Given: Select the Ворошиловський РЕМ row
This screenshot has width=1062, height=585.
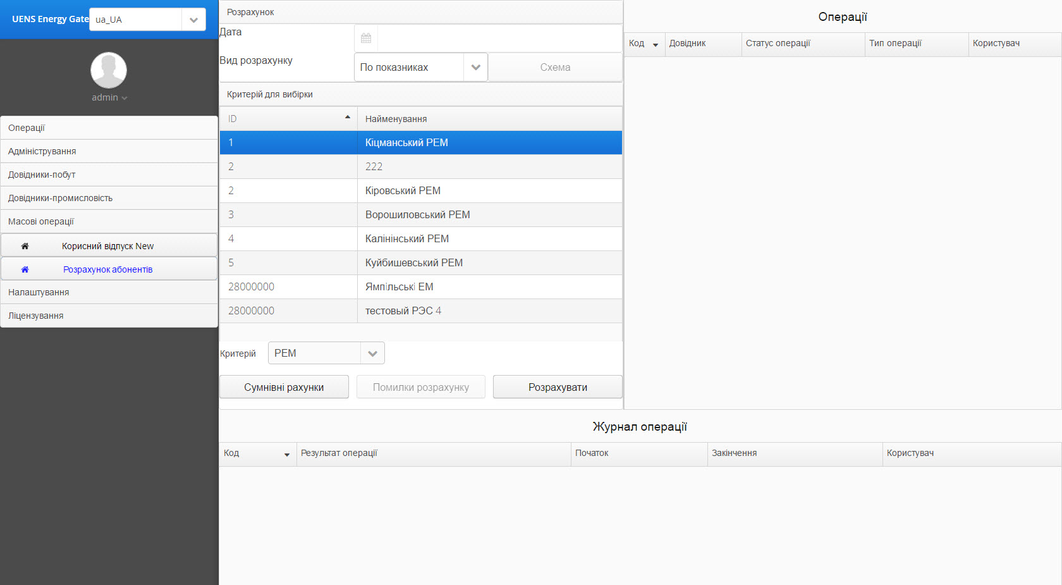Looking at the screenshot, I should pos(421,215).
